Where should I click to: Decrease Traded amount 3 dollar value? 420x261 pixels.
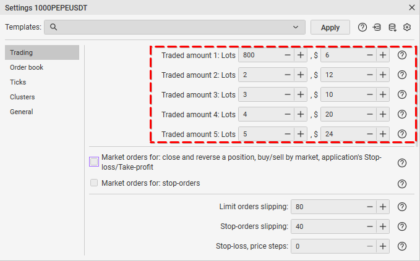click(x=370, y=94)
